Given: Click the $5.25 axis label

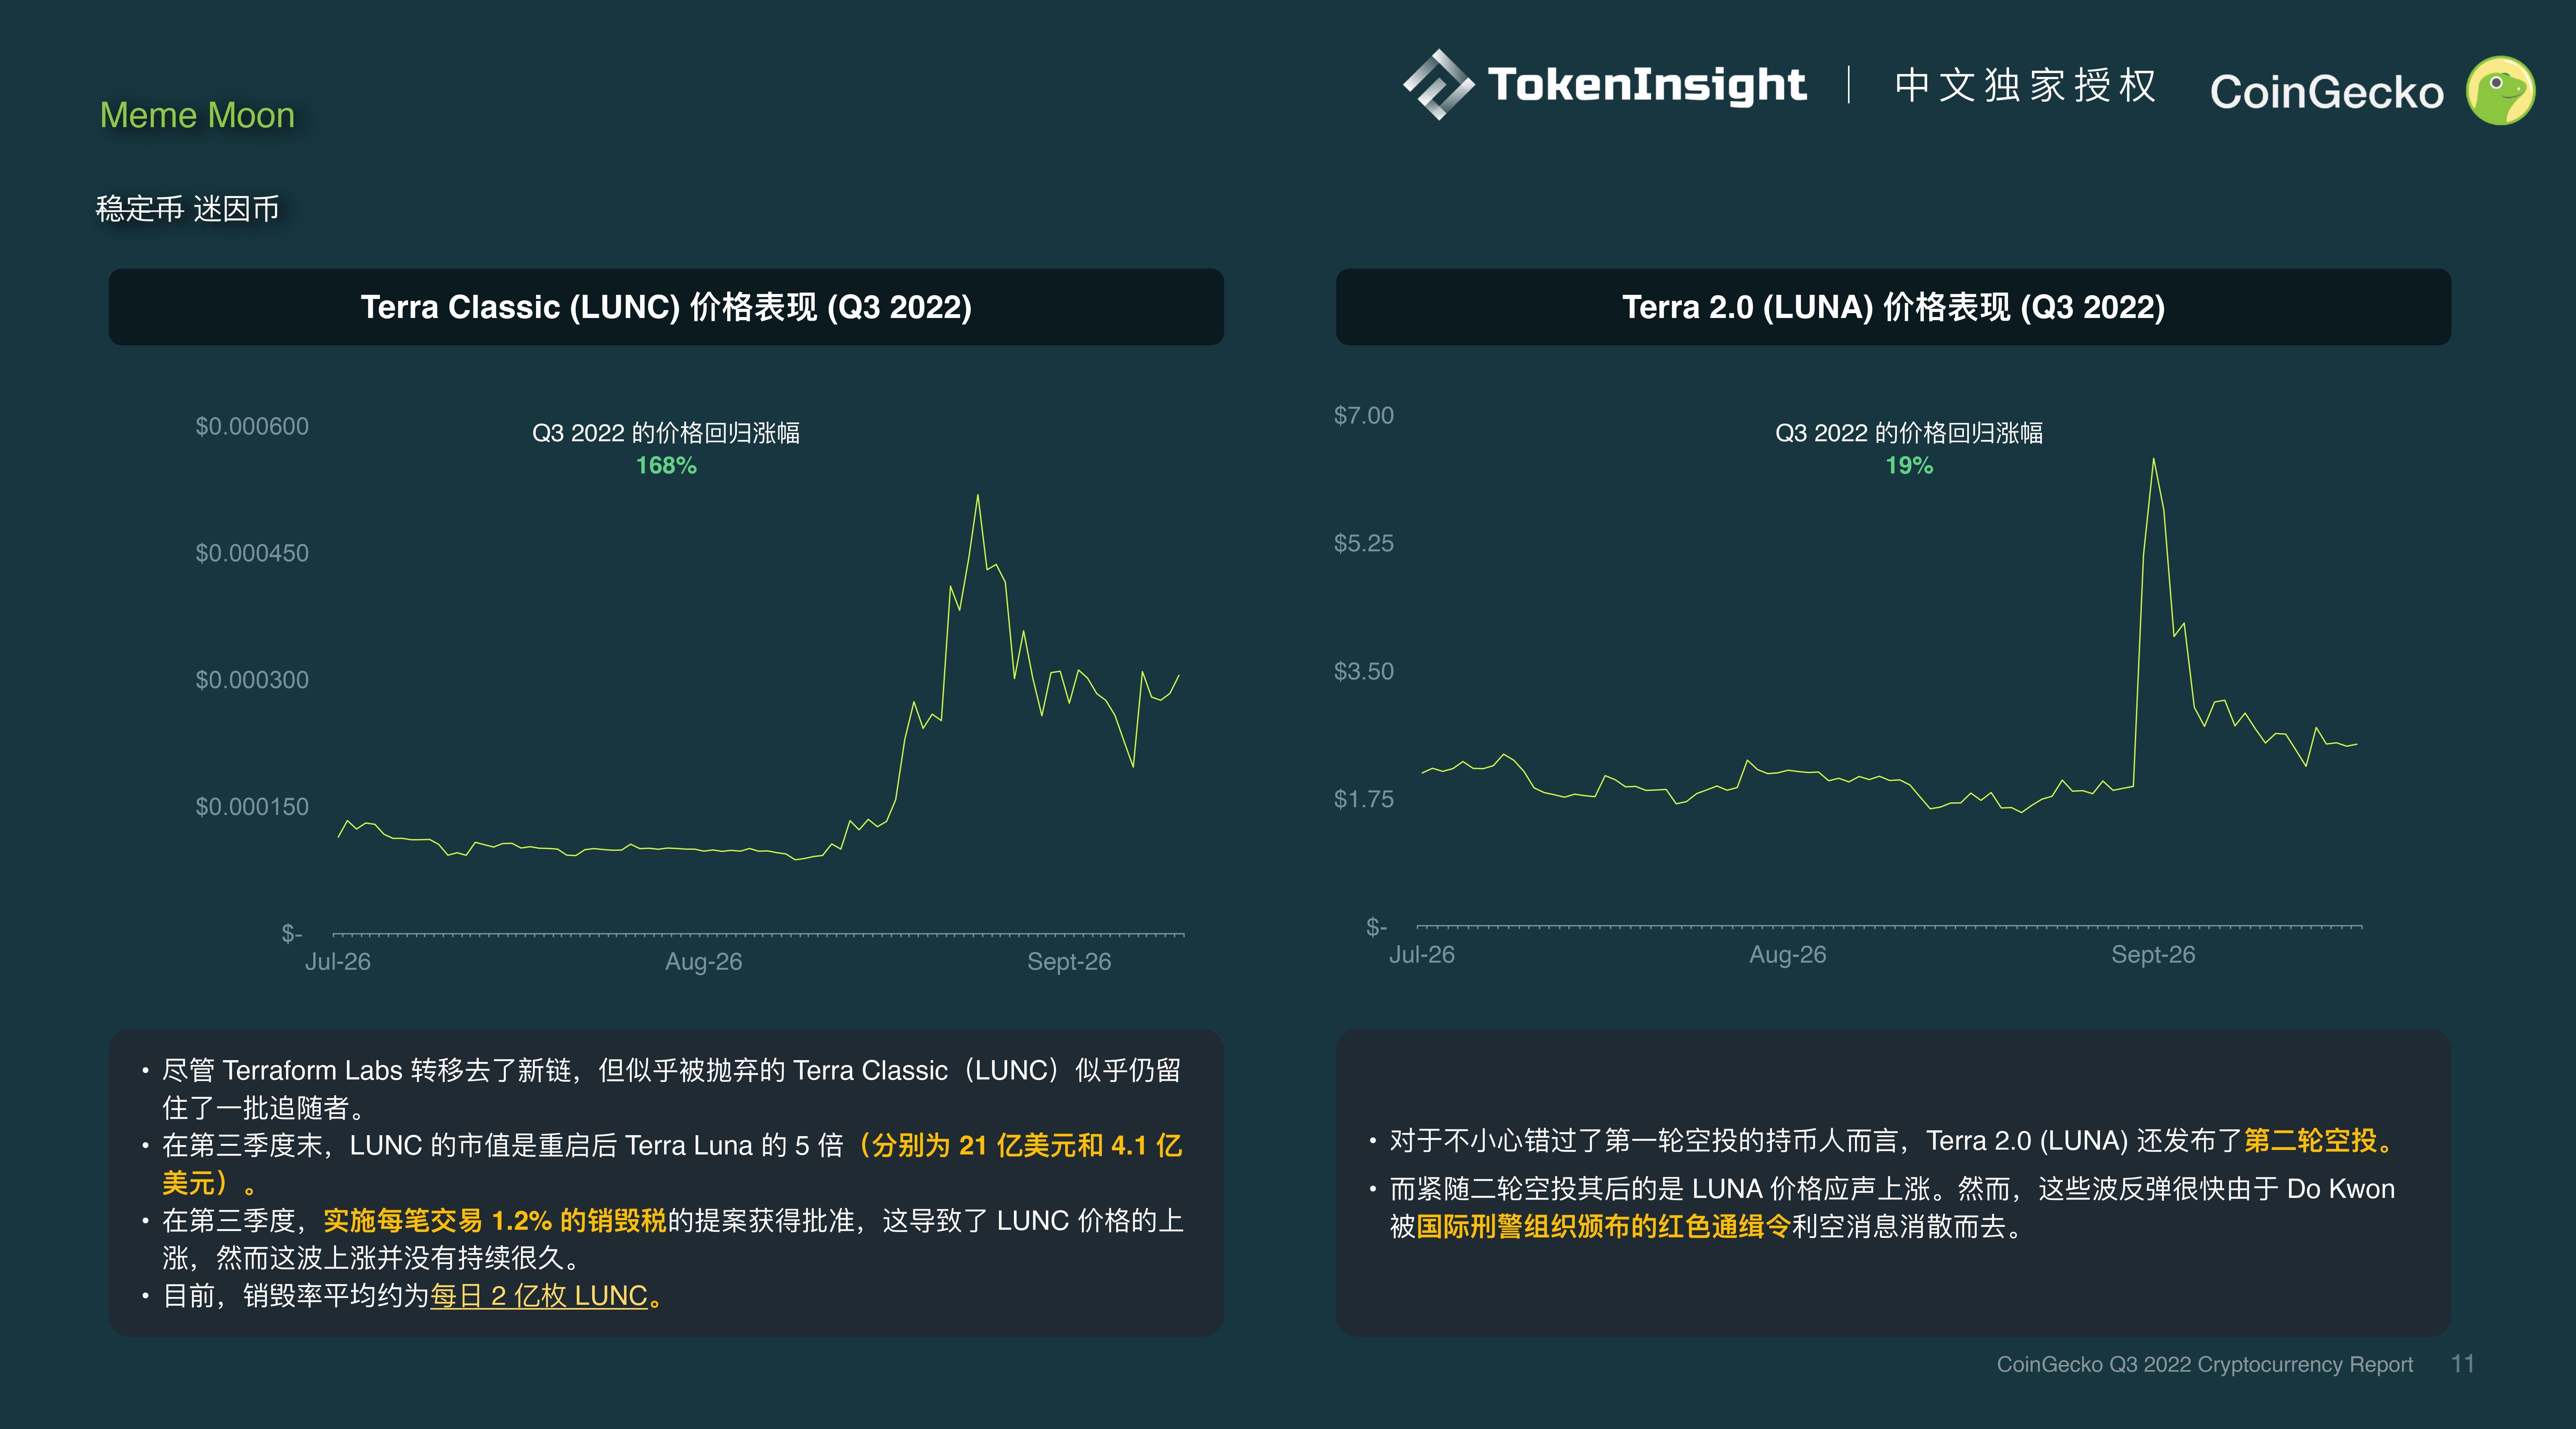Looking at the screenshot, I should pyautogui.click(x=1364, y=544).
